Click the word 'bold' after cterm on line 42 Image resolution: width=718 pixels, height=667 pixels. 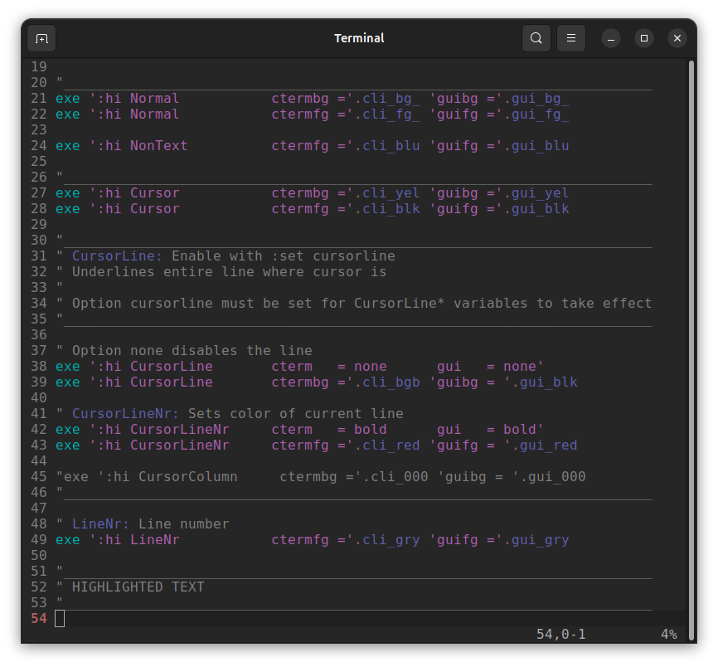tap(370, 430)
